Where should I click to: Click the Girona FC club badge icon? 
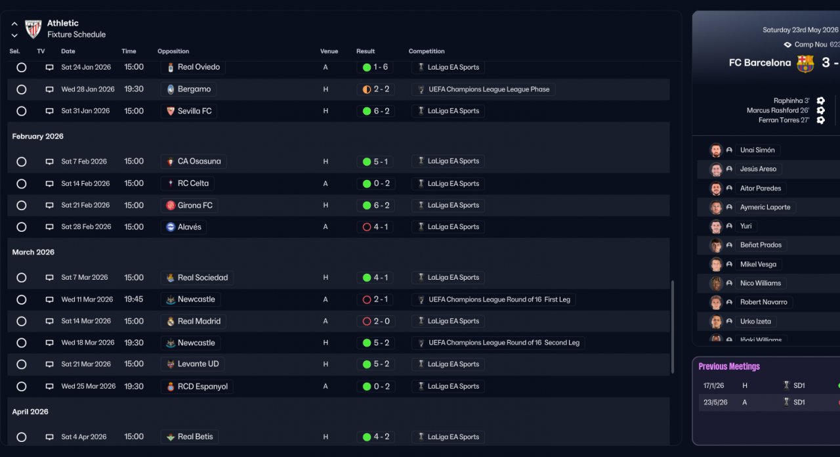(x=171, y=206)
